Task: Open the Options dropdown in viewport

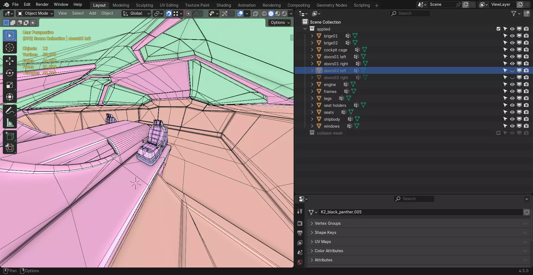Action: point(280,22)
